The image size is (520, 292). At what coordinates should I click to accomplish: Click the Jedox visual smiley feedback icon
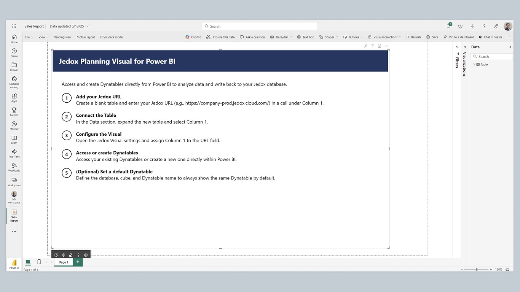(x=86, y=255)
